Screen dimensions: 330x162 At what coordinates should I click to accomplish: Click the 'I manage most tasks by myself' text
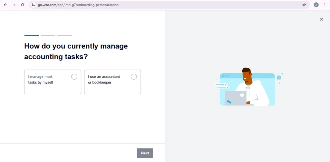pyautogui.click(x=41, y=79)
